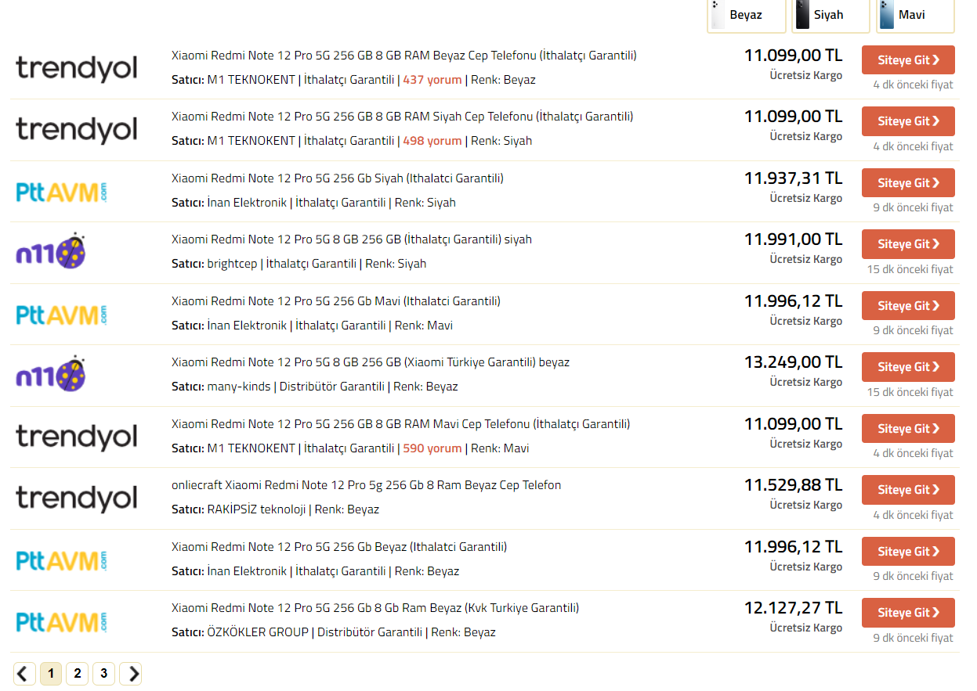
Task: Open page 1 of the listings
Action: [51, 673]
